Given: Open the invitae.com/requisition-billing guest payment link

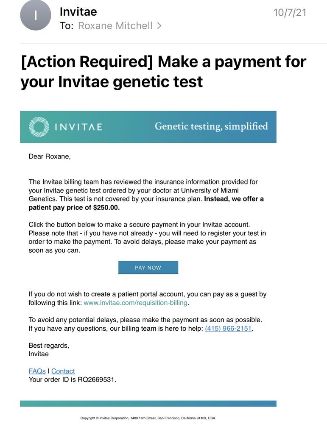Looking at the screenshot, I should coord(136,303).
